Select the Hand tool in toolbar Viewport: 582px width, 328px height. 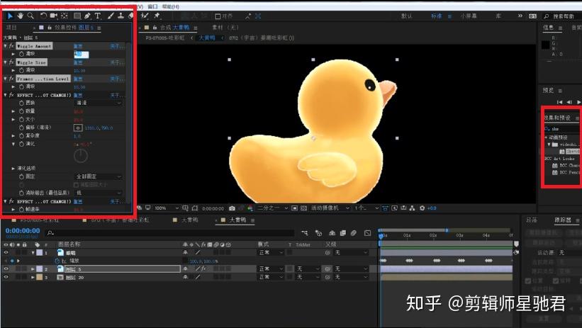point(20,16)
